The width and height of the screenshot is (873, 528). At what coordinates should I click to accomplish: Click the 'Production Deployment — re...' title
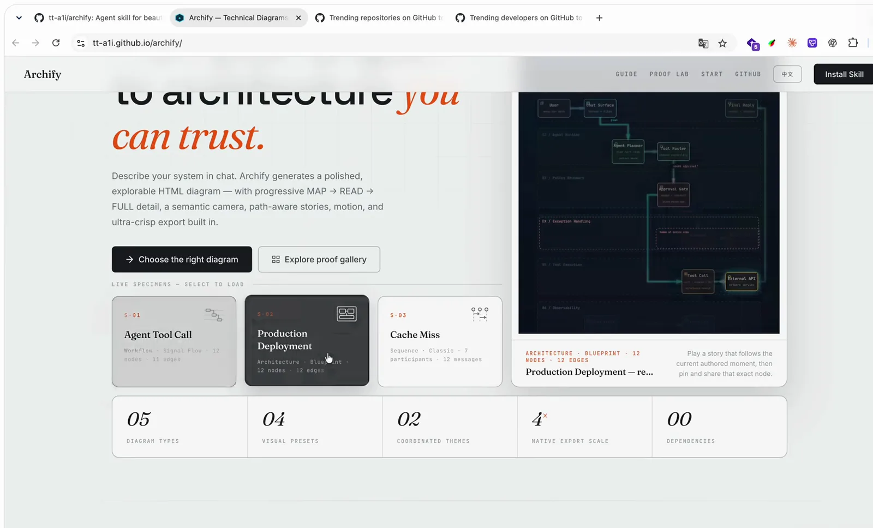(x=589, y=372)
